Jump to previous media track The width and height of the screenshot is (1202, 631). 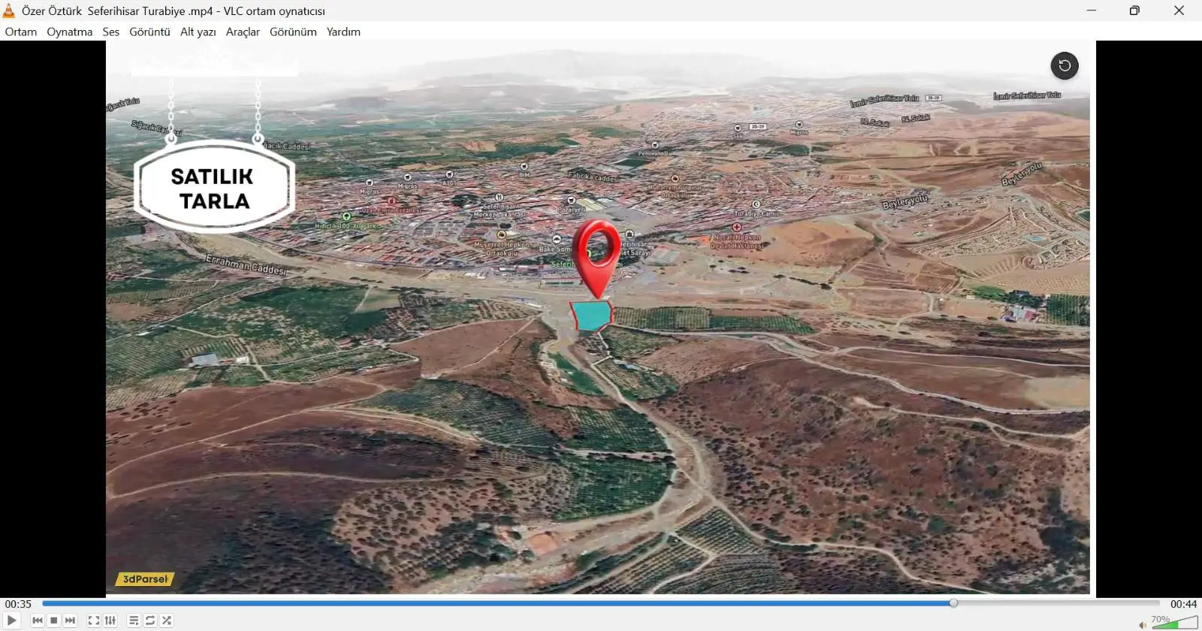tap(38, 620)
